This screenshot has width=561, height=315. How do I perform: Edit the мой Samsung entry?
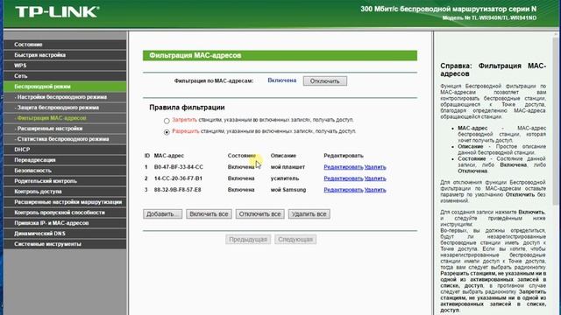pos(343,190)
